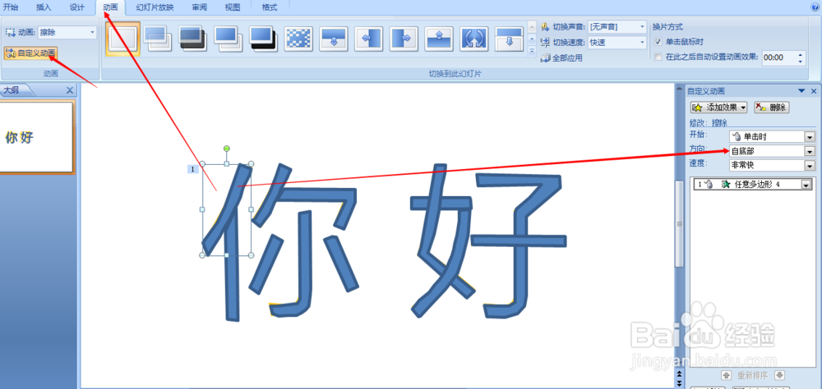Open dropdown arrow of 任意多边形 4 item

806,185
